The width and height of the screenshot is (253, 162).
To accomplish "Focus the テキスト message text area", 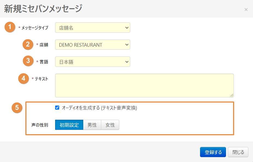I will [144, 85].
